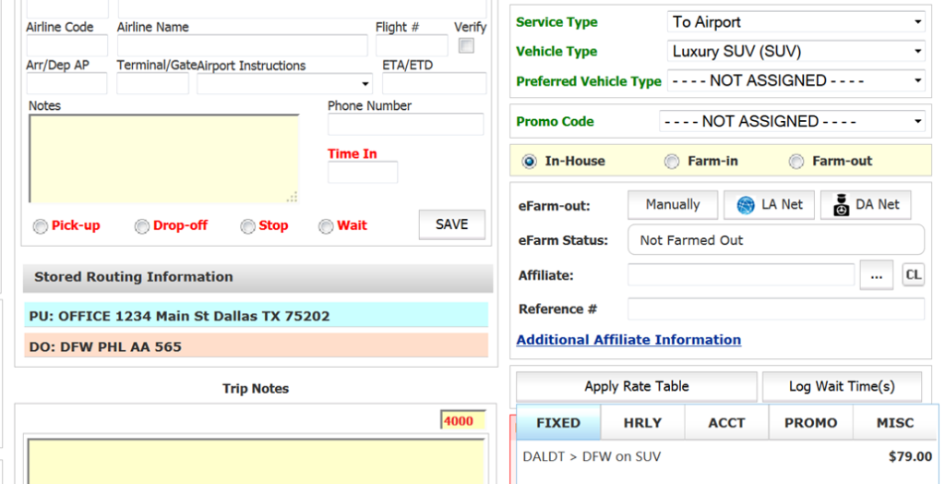Screen dimensions: 945x484
Task: Click the CL clear affiliate button
Action: (x=913, y=274)
